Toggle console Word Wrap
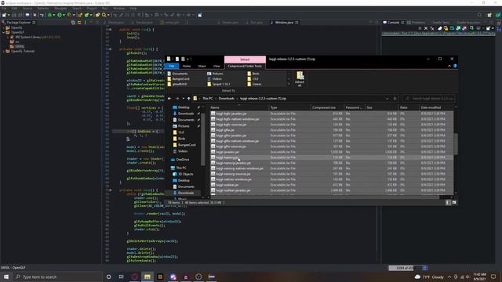The image size is (502, 282). 452,28
